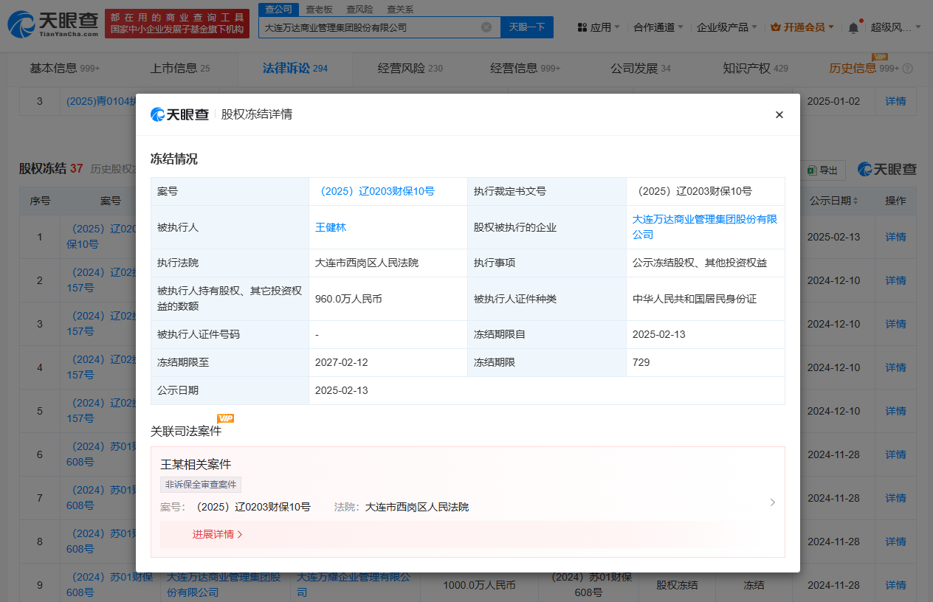Click the TianYanCha logo in header
The width and height of the screenshot is (933, 602).
[x=52, y=25]
